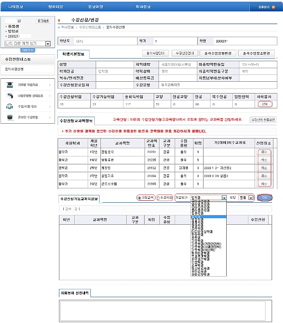Click the arrow beside 온라인 수강현황
283x323 pixels.
[50, 117]
